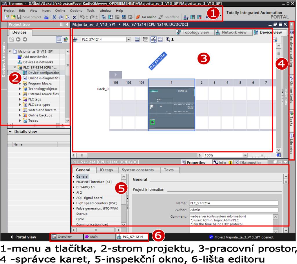The image size is (297, 264).
Task: Click the Open project toolbar icon
Action: (x=13, y=17)
